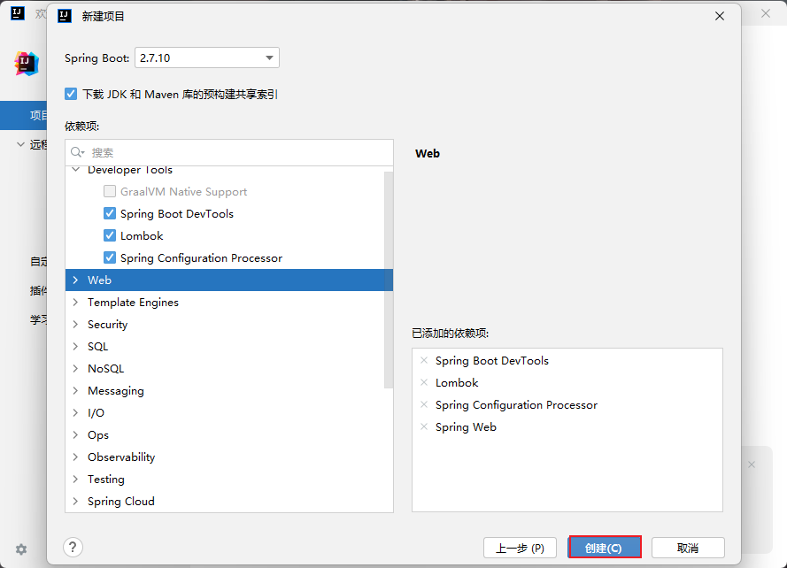Click the search magnifier icon

[x=77, y=152]
